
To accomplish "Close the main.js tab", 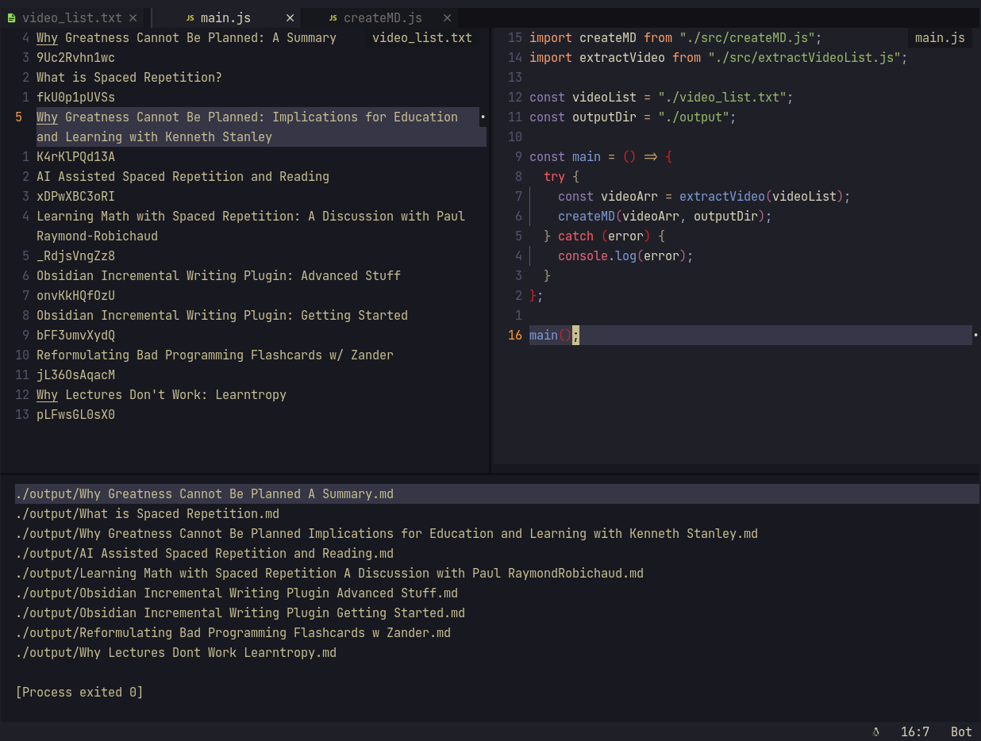I will tap(289, 17).
